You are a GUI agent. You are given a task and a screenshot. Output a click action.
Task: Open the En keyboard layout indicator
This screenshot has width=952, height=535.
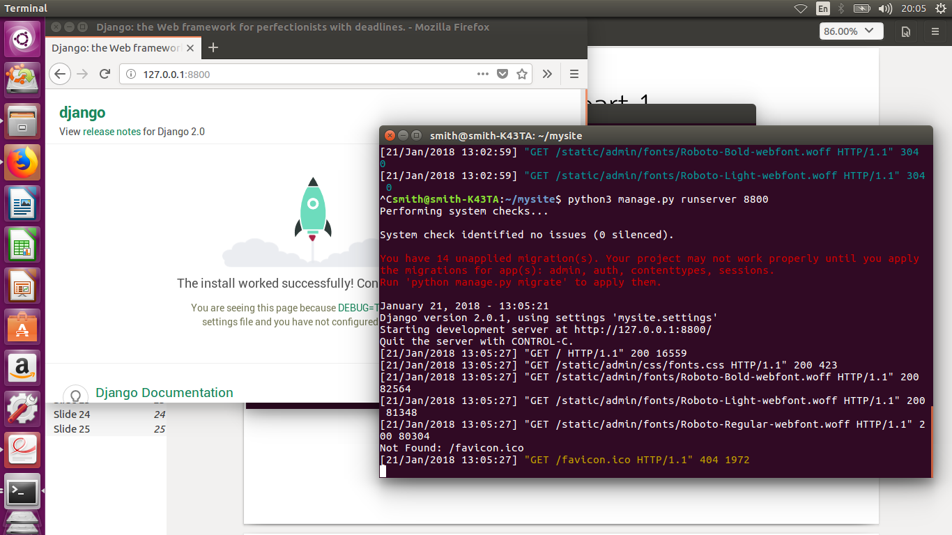[x=823, y=8]
